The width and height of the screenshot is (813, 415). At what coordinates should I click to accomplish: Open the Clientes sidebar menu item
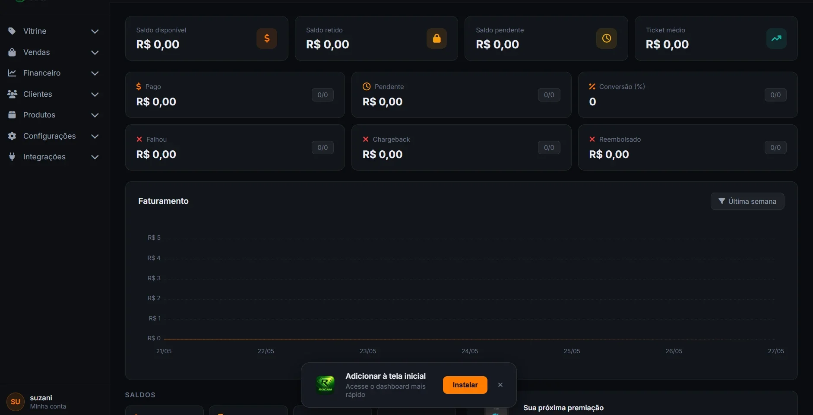click(54, 94)
